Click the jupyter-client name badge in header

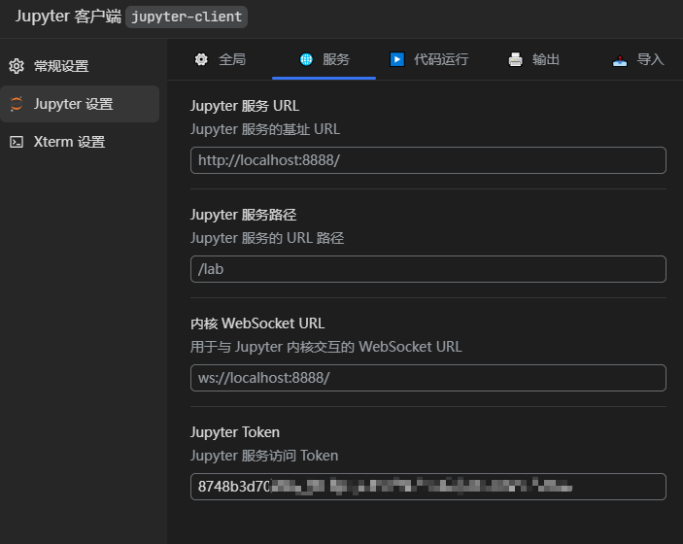click(187, 17)
